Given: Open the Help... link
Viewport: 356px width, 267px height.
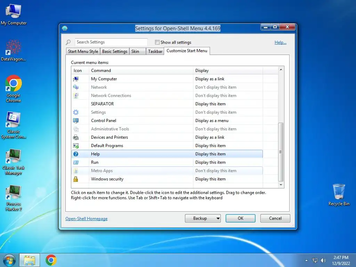Looking at the screenshot, I should pyautogui.click(x=281, y=42).
